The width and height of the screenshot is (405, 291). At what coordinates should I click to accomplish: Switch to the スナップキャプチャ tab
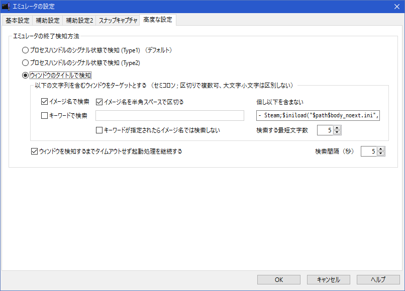pos(118,20)
